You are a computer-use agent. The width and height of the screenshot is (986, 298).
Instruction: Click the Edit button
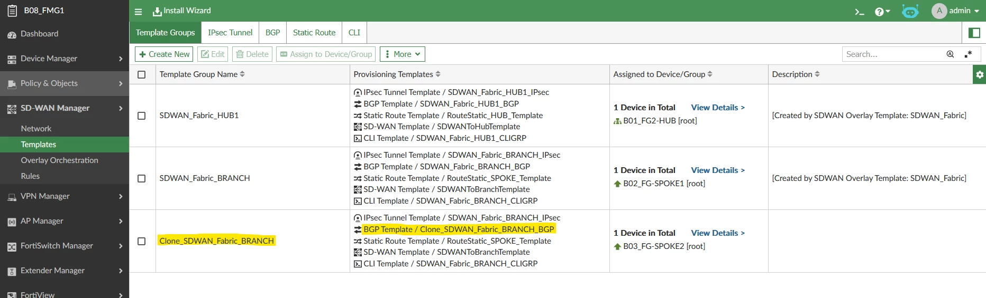click(213, 54)
